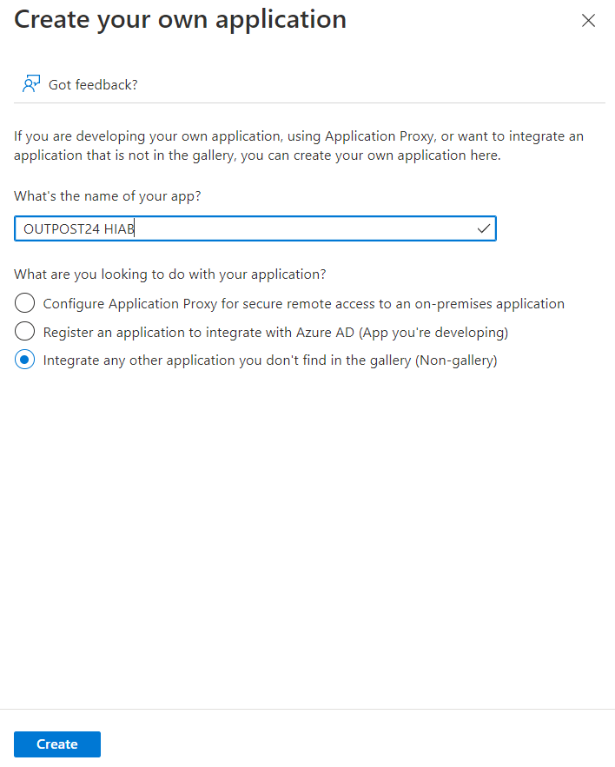Viewport: 615px width, 767px height.
Task: Select the Non-gallery integration radio button
Action: click(x=25, y=360)
